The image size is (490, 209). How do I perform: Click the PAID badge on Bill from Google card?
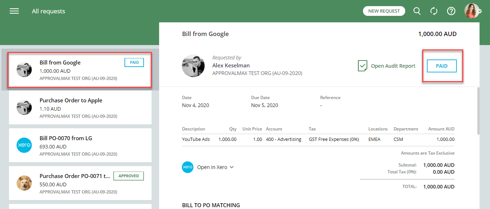coord(134,62)
